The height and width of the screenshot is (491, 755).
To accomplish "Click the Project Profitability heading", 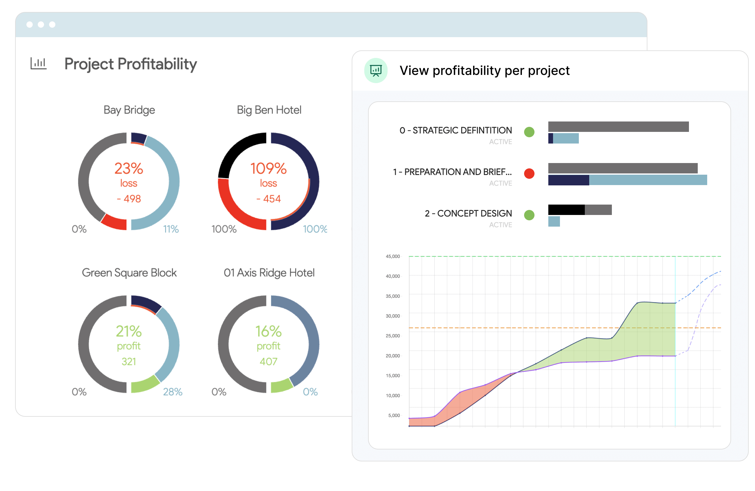I will click(130, 64).
